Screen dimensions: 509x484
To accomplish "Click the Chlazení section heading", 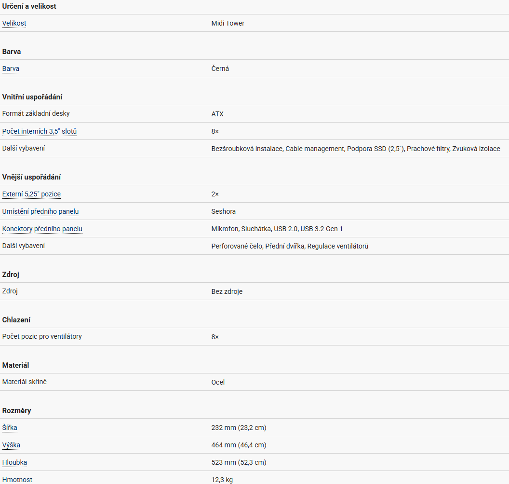I will pos(17,320).
